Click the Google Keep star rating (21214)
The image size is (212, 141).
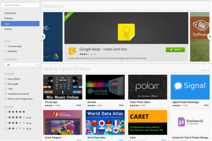pos(88,54)
